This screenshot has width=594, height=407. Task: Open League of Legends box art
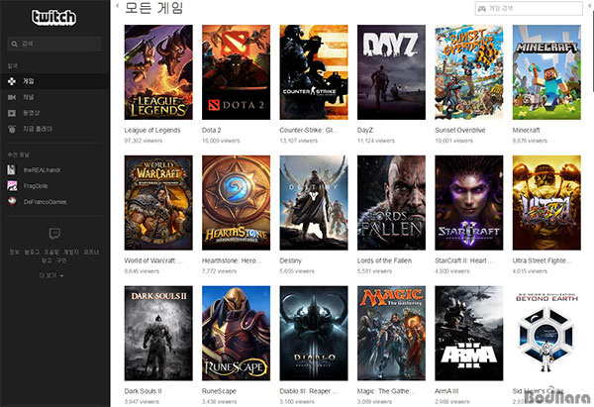pyautogui.click(x=158, y=72)
